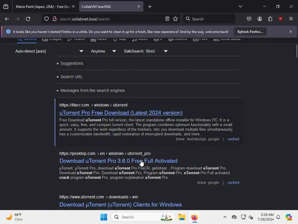
Task: Click the https://filecr.com URL text
Action: pyautogui.click(x=74, y=105)
